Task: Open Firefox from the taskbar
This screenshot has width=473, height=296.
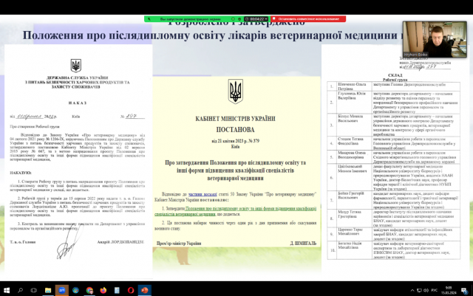Action: 103,290
